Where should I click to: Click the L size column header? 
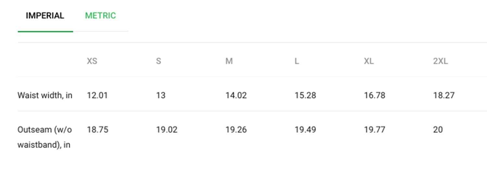[x=297, y=61]
